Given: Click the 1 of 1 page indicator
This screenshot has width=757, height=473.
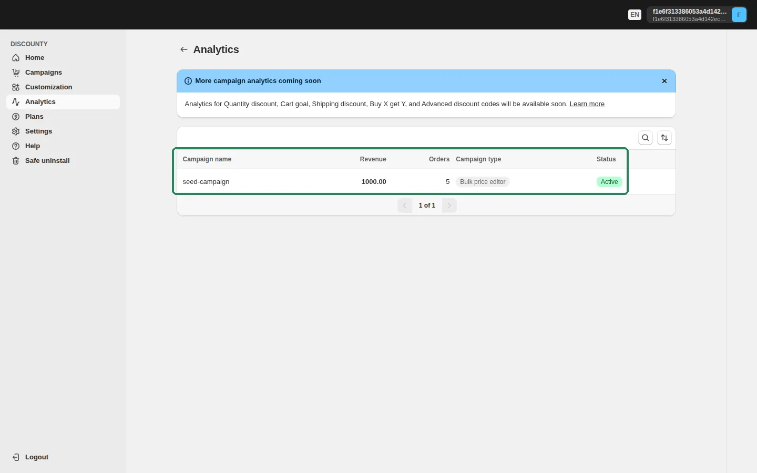Looking at the screenshot, I should 427,205.
